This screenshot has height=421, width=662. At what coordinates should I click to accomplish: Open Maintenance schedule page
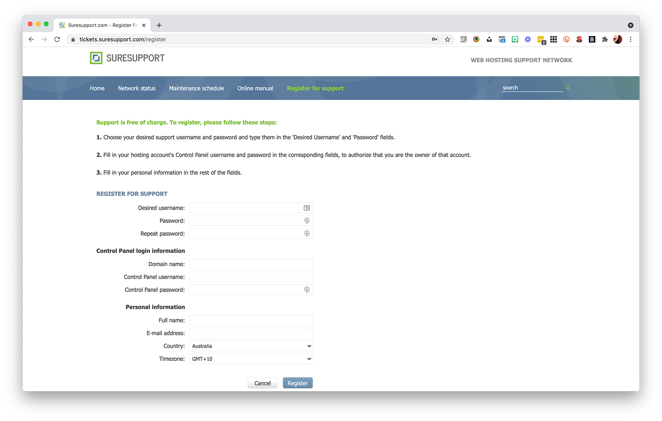pyautogui.click(x=196, y=88)
